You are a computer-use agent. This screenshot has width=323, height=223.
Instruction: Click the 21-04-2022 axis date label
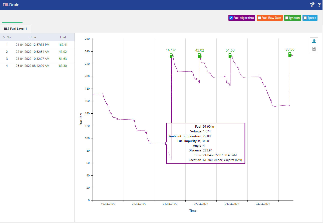point(170,204)
